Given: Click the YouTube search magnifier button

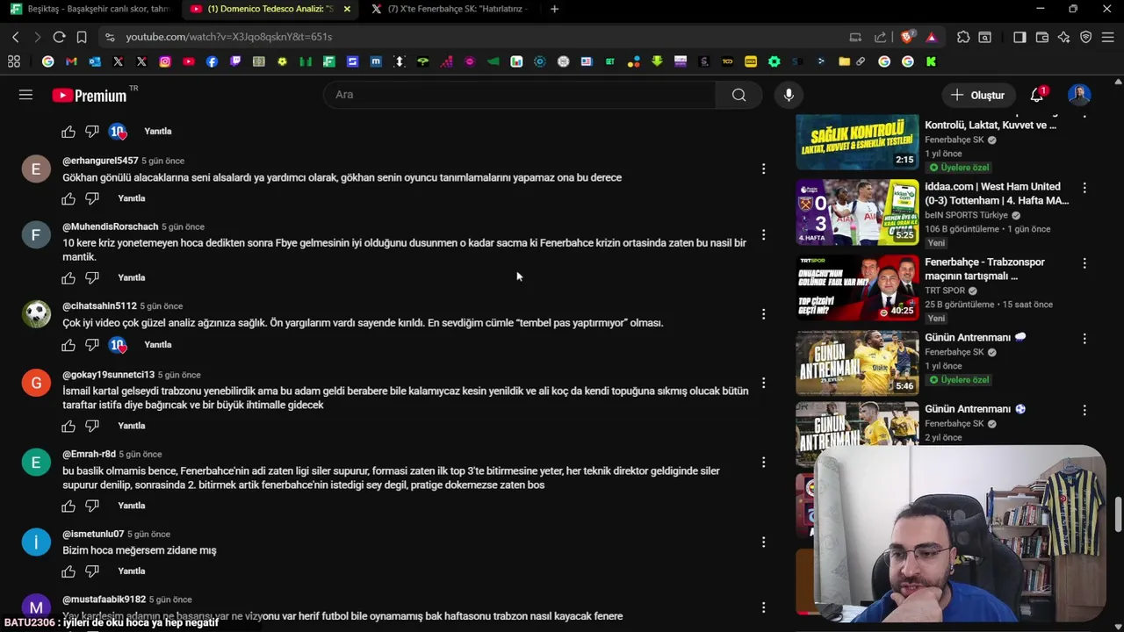Looking at the screenshot, I should [739, 95].
